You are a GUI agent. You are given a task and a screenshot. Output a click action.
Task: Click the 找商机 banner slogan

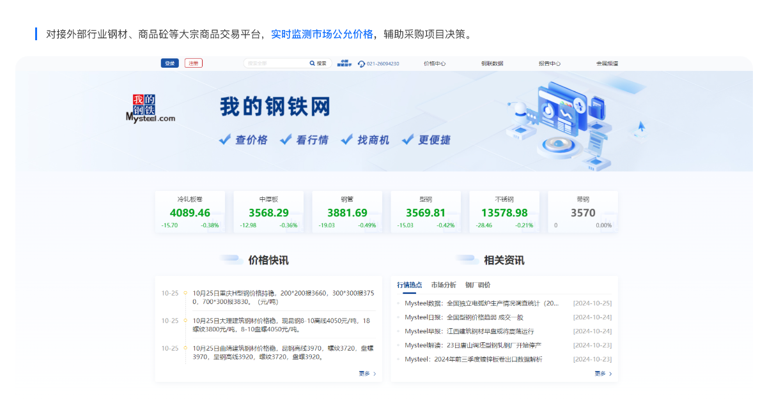[x=373, y=140]
